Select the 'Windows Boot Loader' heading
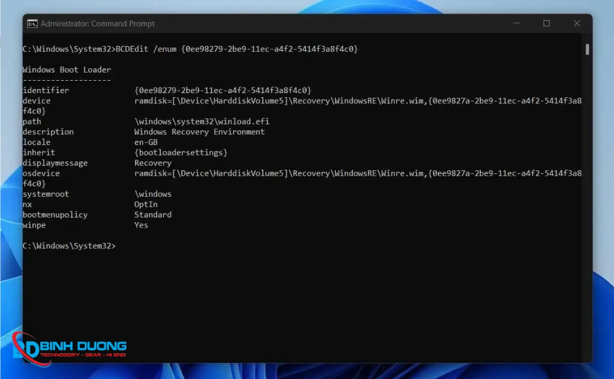The height and width of the screenshot is (379, 614). tap(67, 70)
